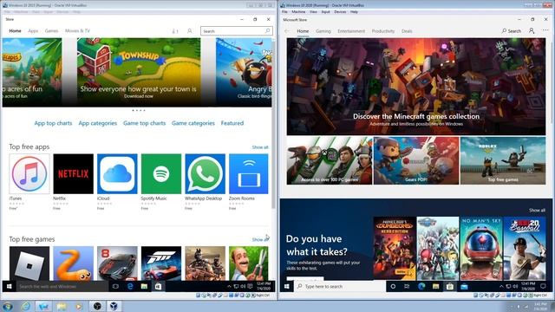555x312 pixels.
Task: Open the WhatsApp Desktop app tile
Action: pyautogui.click(x=205, y=173)
